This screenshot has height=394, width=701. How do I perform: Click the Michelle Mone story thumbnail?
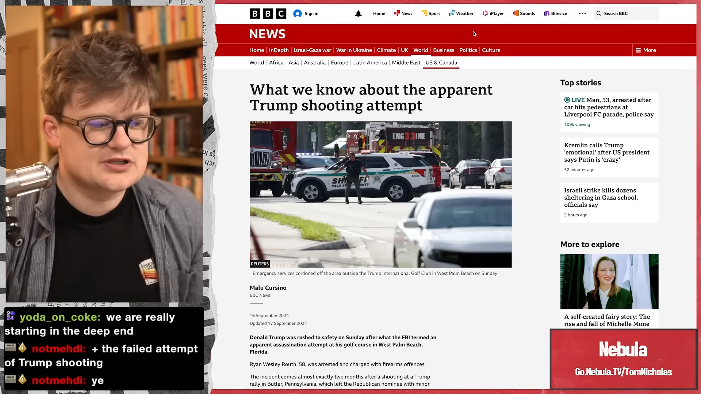[609, 282]
